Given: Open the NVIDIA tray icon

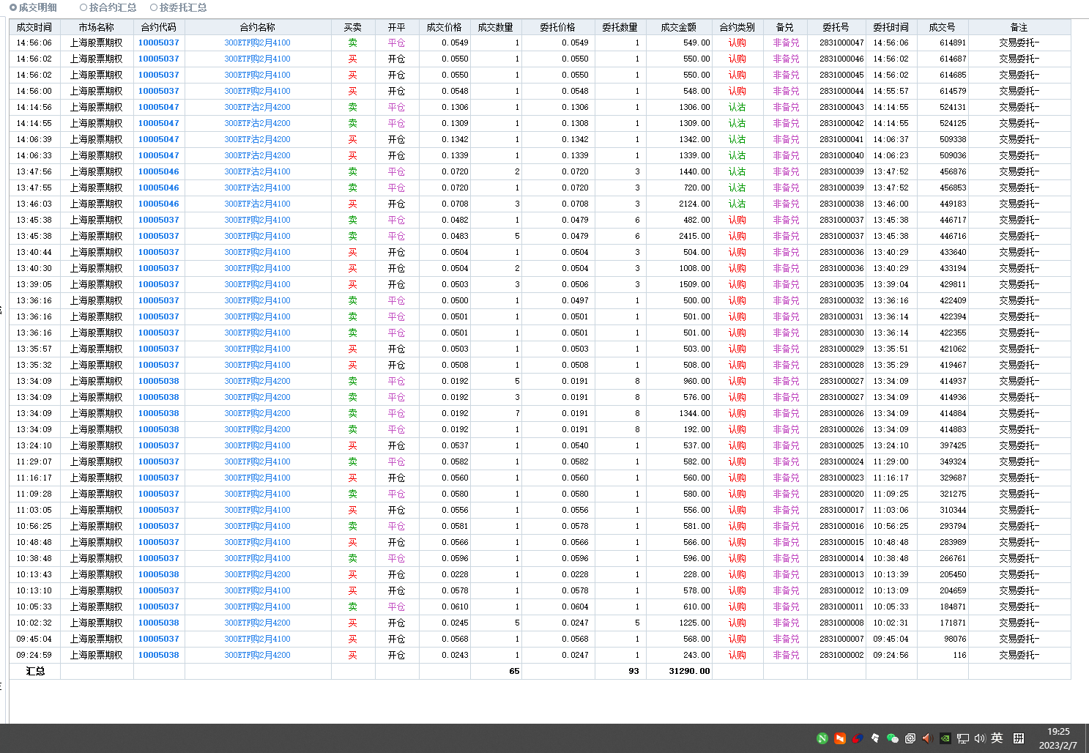Looking at the screenshot, I should 945,738.
